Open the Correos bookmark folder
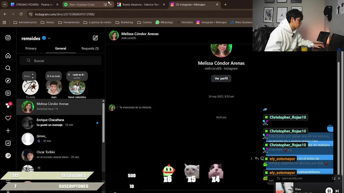This screenshot has width=344, height=193. click(144, 23)
